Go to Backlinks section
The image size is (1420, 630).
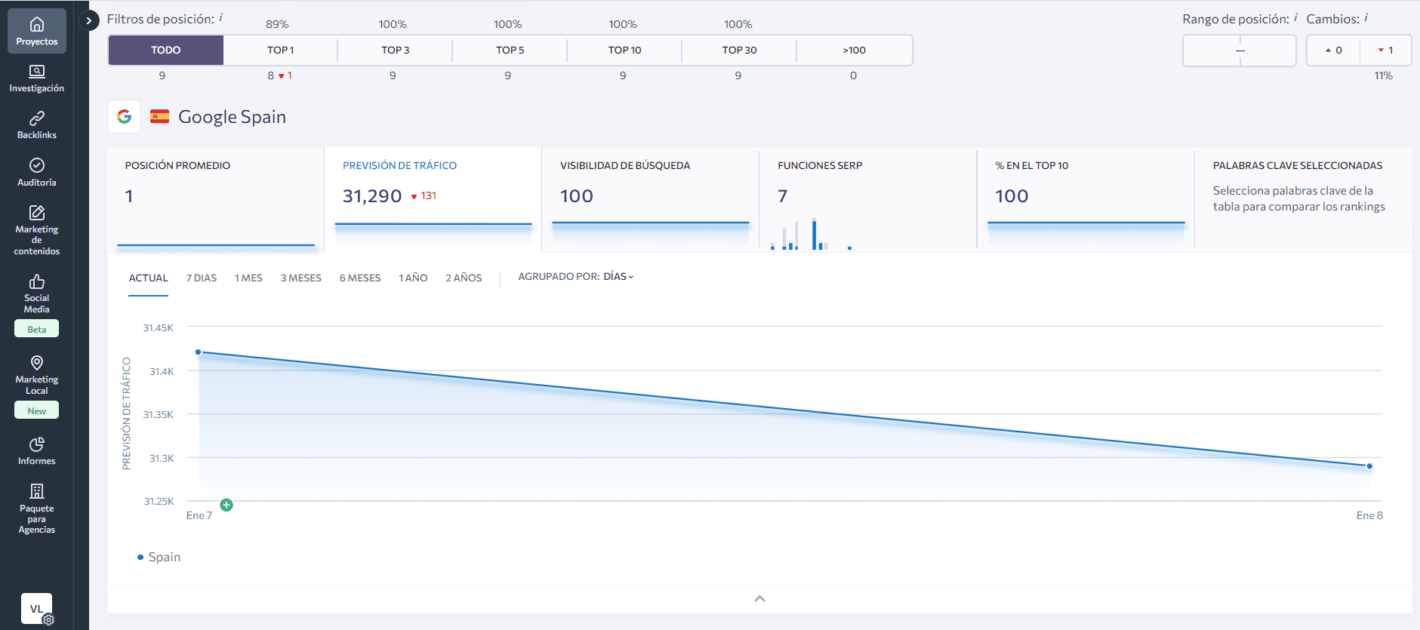click(36, 125)
